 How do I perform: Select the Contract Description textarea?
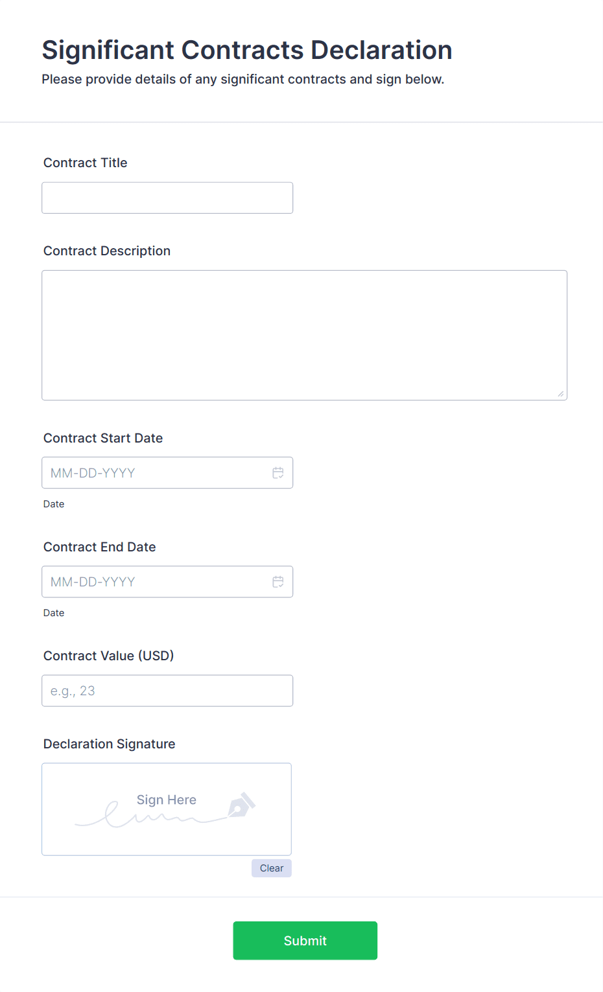coord(304,334)
